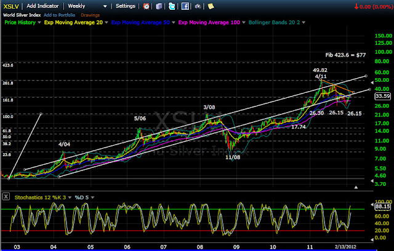Click the 38.2 Fibonacci level label
This screenshot has width=394, height=251.
[7, 144]
